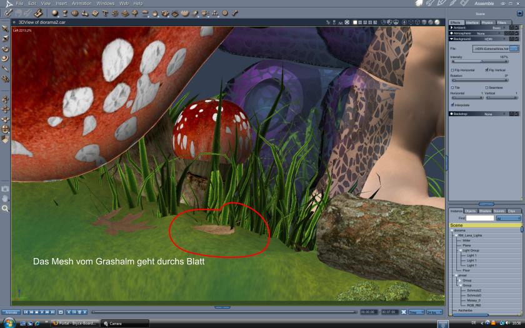
Task: Select the rotate tool in the left toolbar
Action: tap(5, 49)
